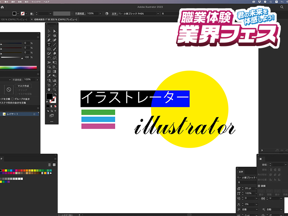Screen dimensions: 288x216
Task: Select the Gradient tool
Action: pos(55,71)
